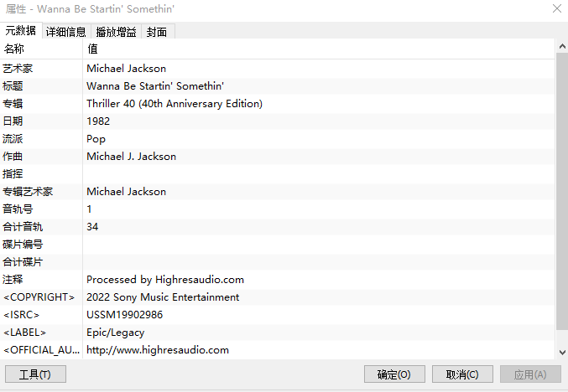The image size is (568, 392).
Task: Click the <COPYRIGHT> field name
Action: (x=39, y=297)
